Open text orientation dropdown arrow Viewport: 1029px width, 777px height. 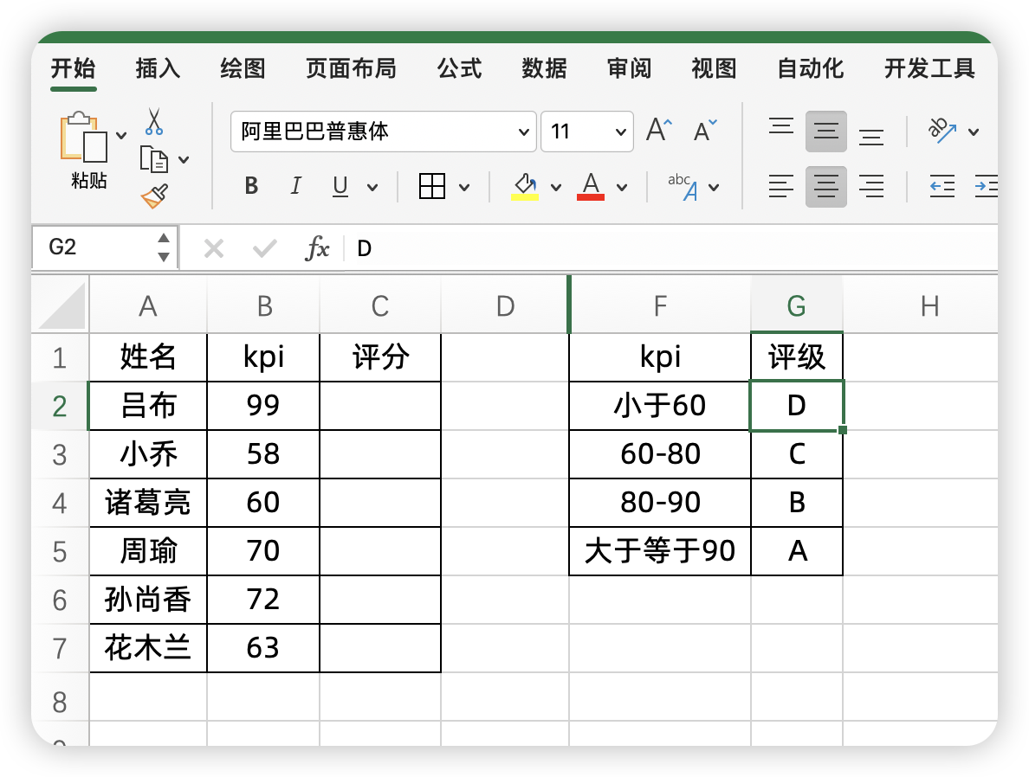coord(974,132)
